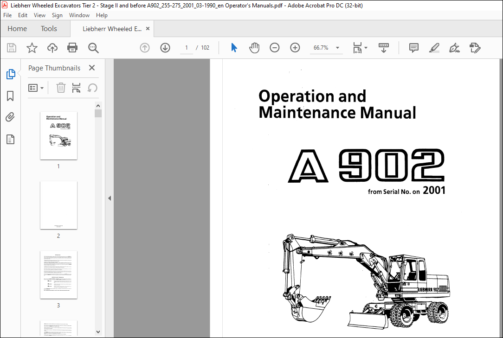The width and height of the screenshot is (503, 338).
Task: Activate the Hand pan tool
Action: point(254,48)
